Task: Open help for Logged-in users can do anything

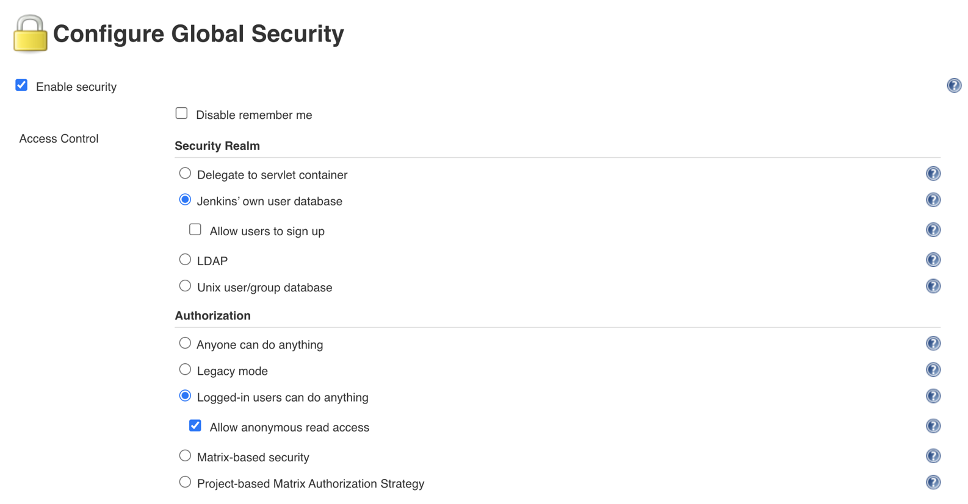Action: (x=933, y=396)
